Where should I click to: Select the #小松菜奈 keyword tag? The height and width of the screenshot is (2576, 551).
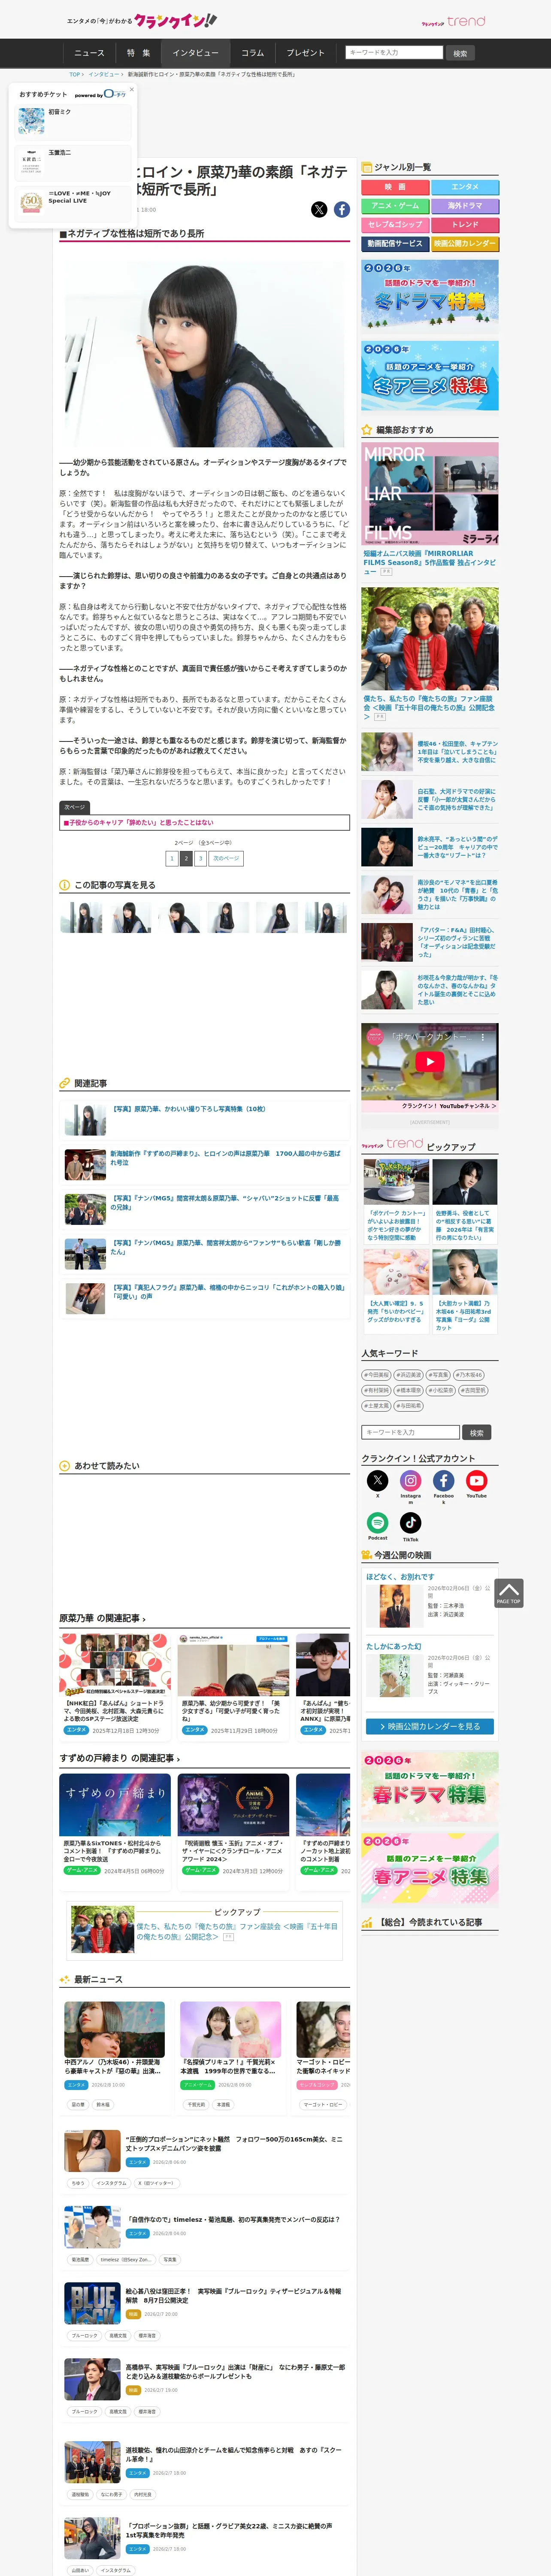pyautogui.click(x=441, y=1390)
